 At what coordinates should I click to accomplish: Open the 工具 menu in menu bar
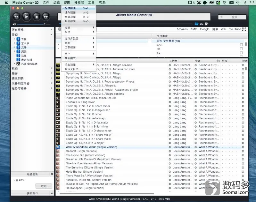91,3
